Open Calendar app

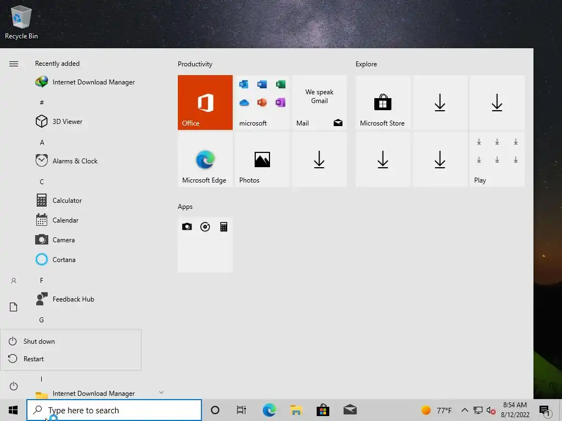(x=57, y=220)
